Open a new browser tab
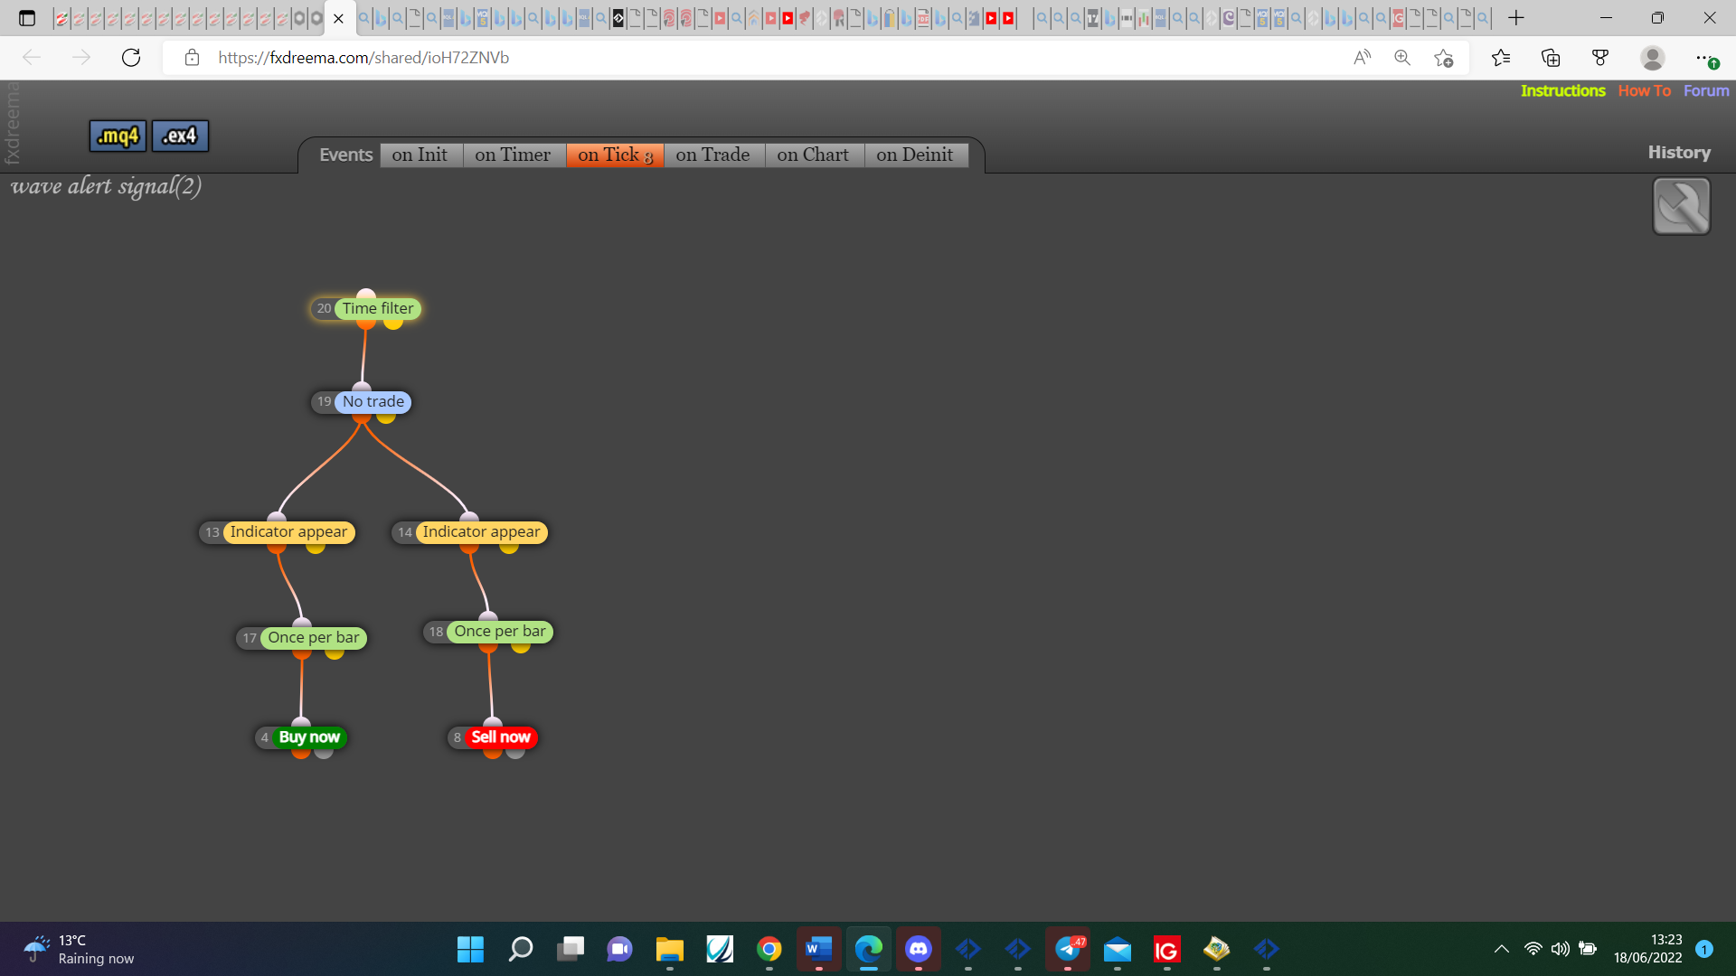This screenshot has height=976, width=1736. tap(1516, 18)
